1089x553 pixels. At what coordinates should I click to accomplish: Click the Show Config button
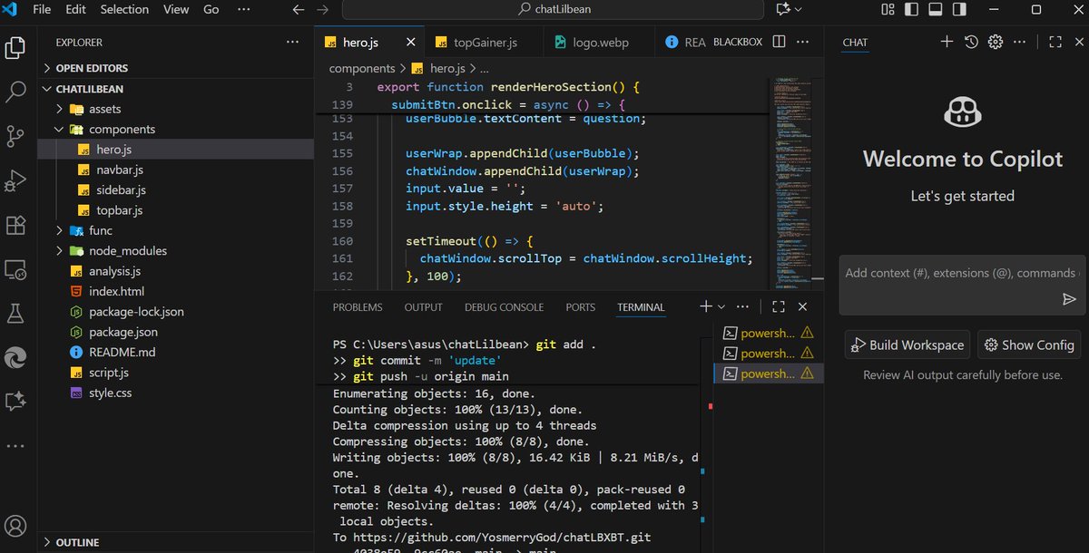(1029, 344)
